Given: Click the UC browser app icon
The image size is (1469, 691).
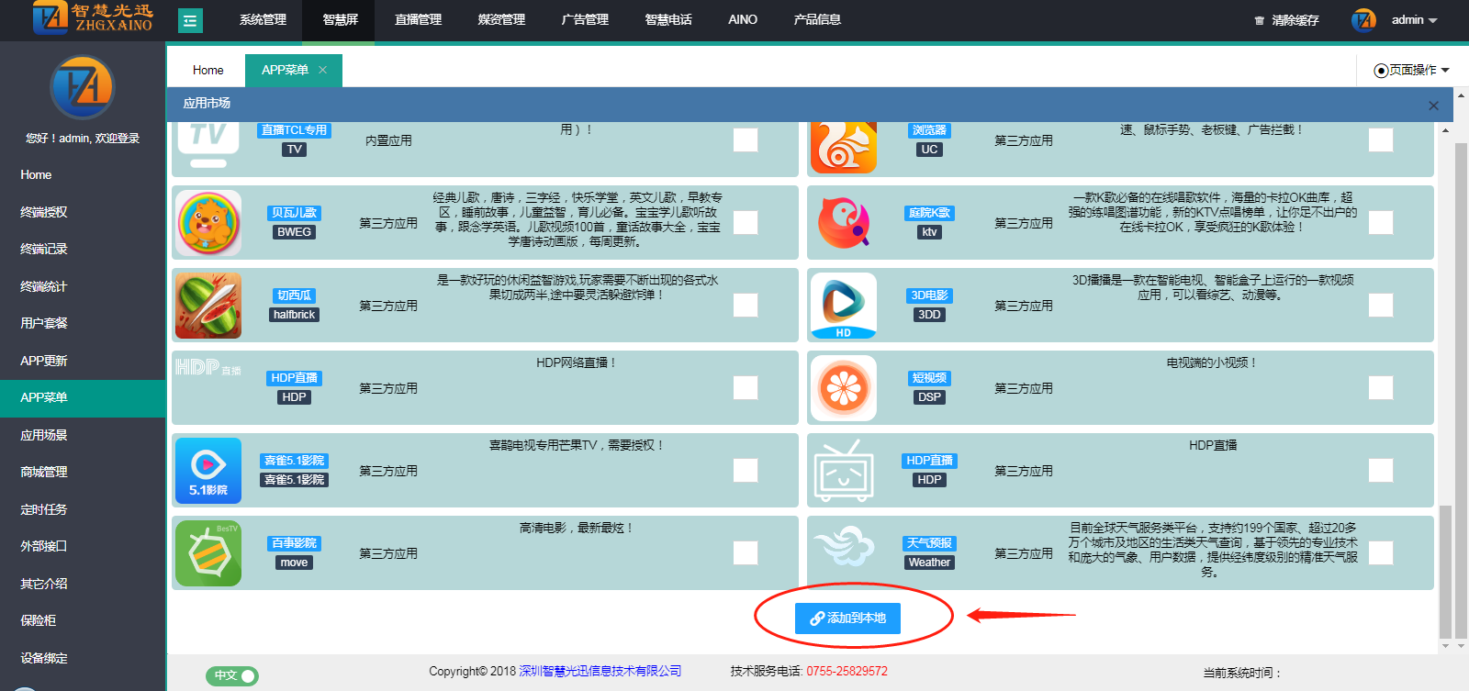Looking at the screenshot, I should tap(843, 146).
